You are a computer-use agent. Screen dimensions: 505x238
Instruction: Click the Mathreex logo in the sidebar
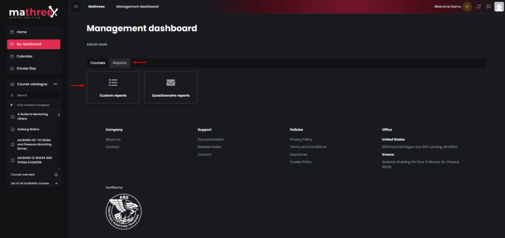(x=34, y=12)
